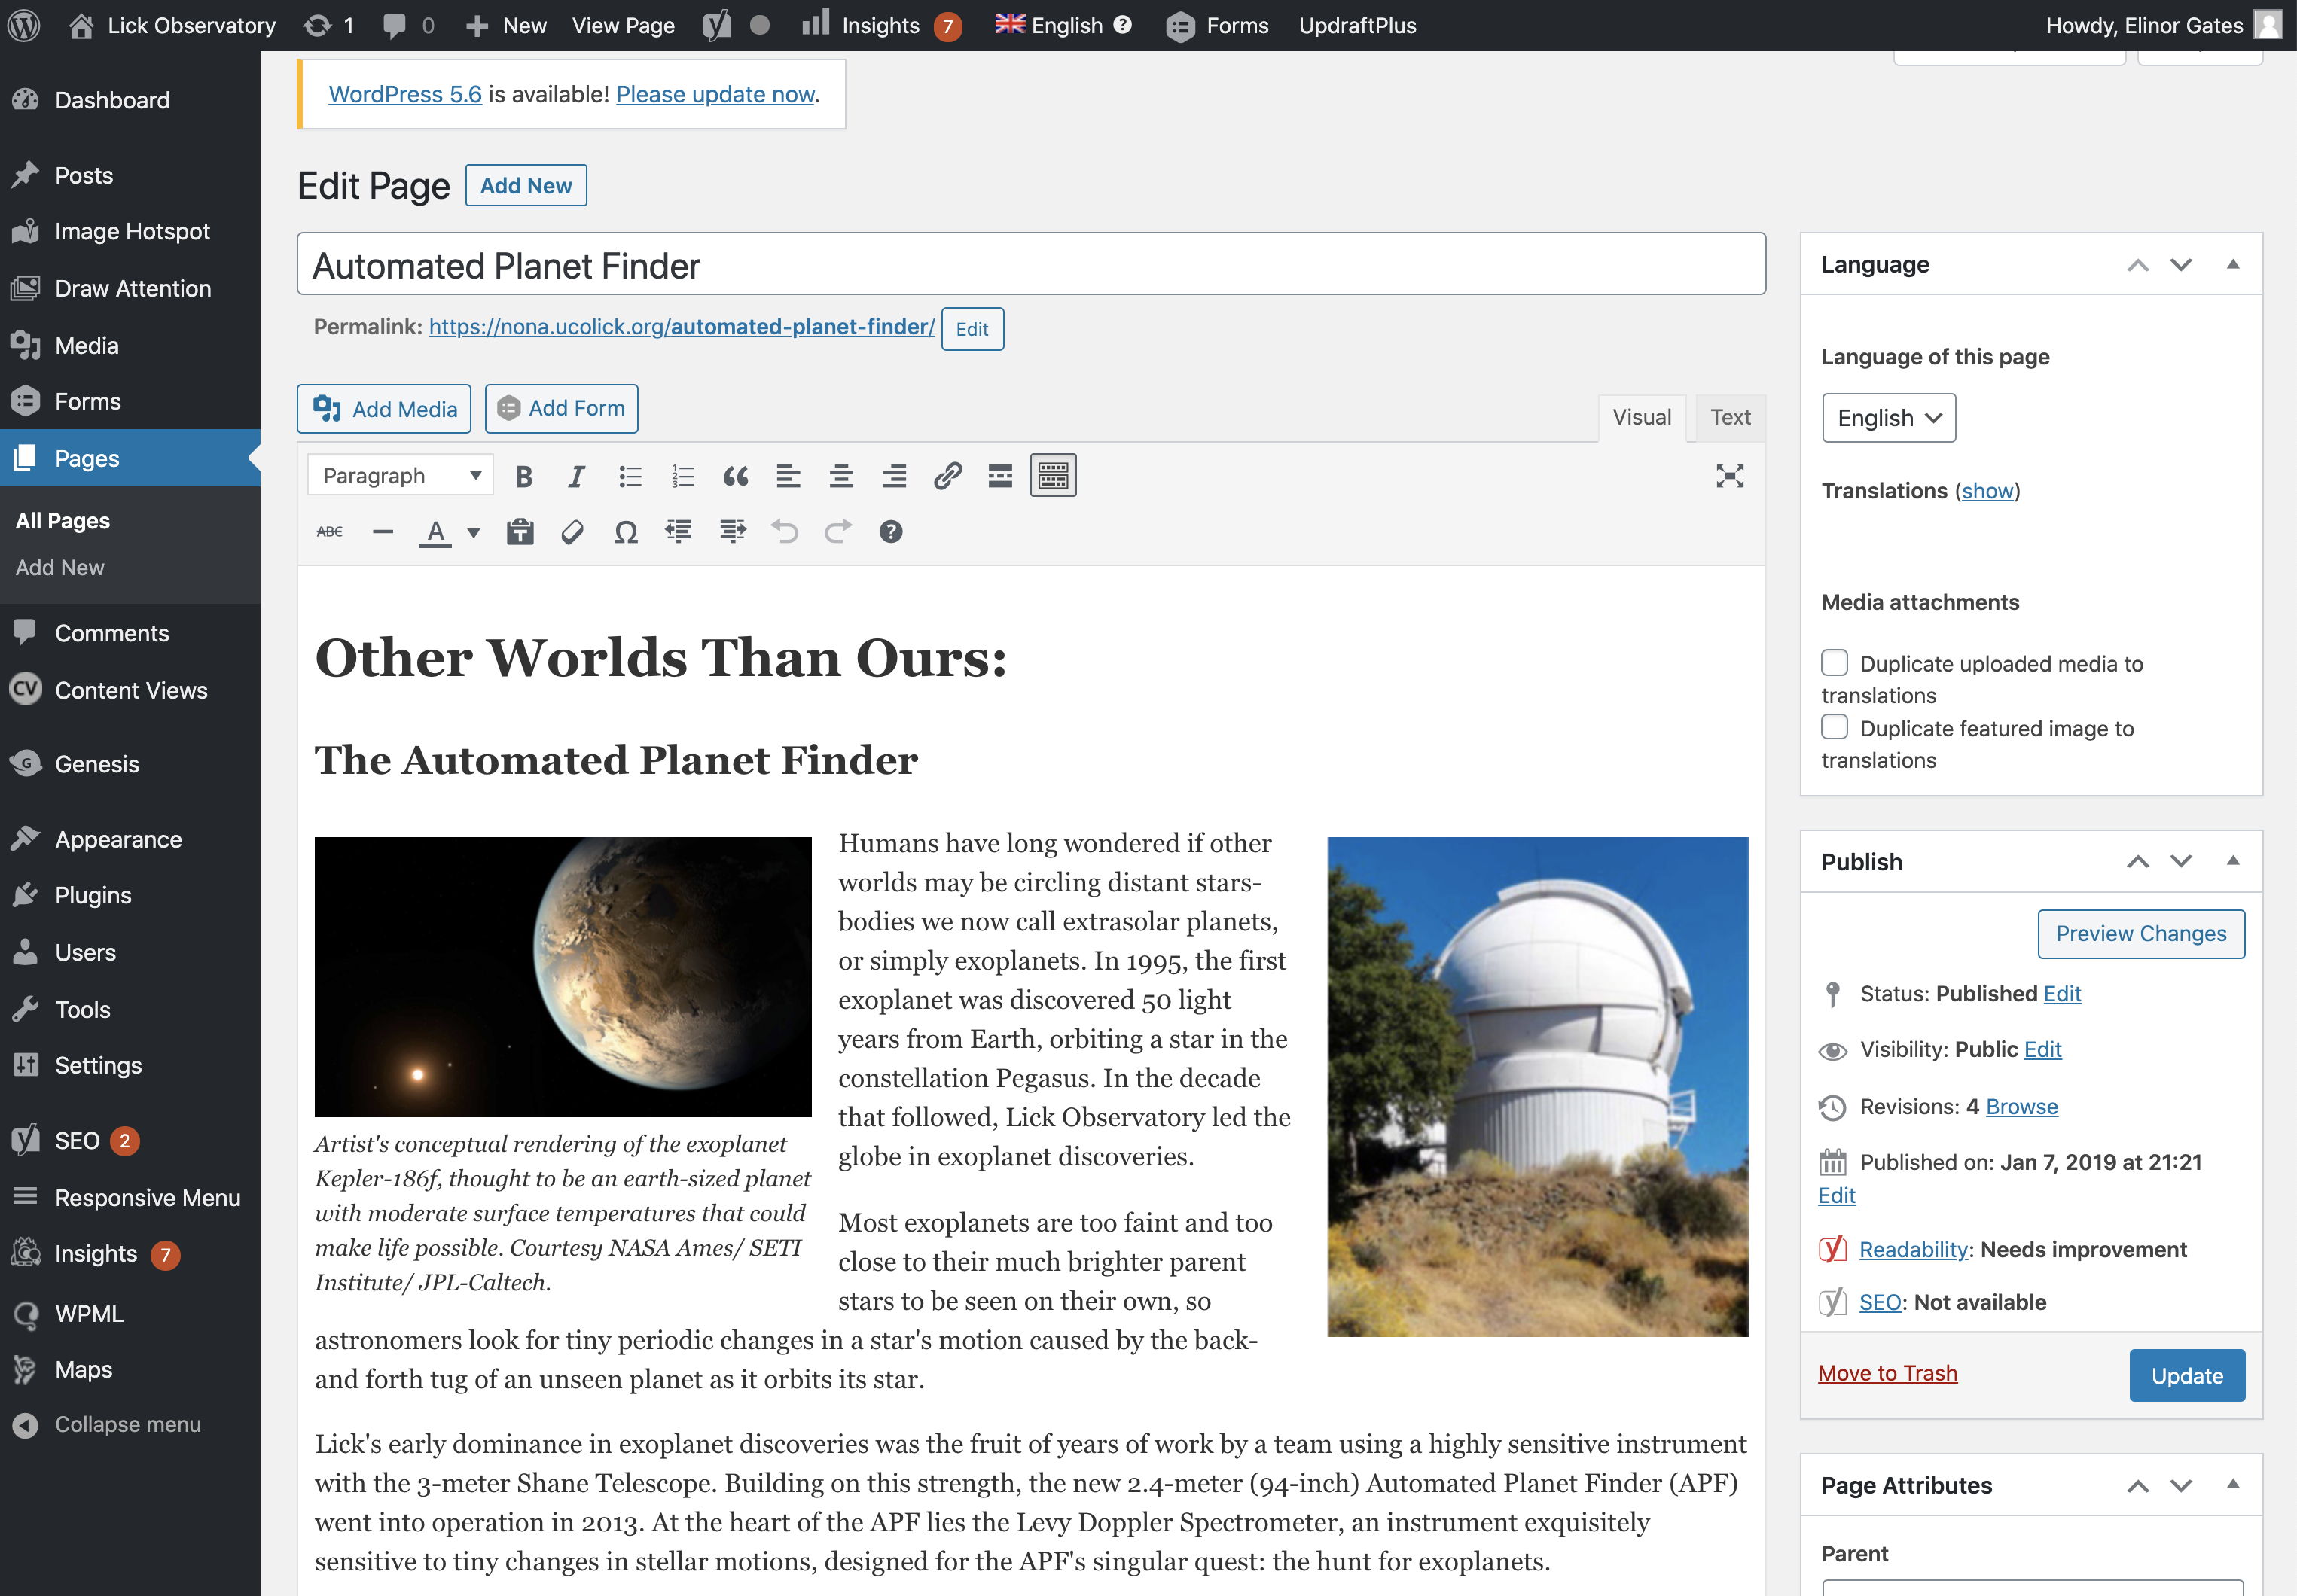Open the WordPress logo menu
The height and width of the screenshot is (1596, 2297).
pyautogui.click(x=24, y=25)
